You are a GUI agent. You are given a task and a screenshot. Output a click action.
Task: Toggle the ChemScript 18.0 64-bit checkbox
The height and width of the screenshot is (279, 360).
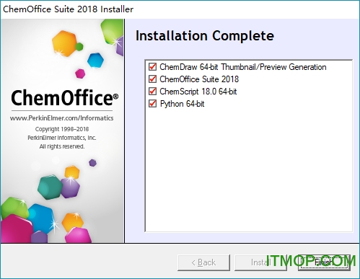click(152, 92)
